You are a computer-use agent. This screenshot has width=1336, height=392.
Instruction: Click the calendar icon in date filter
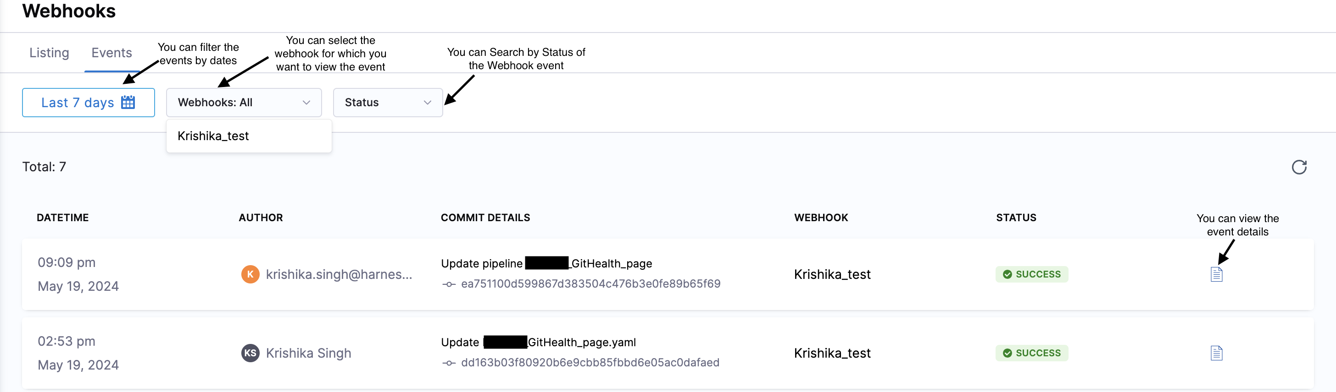tap(128, 103)
